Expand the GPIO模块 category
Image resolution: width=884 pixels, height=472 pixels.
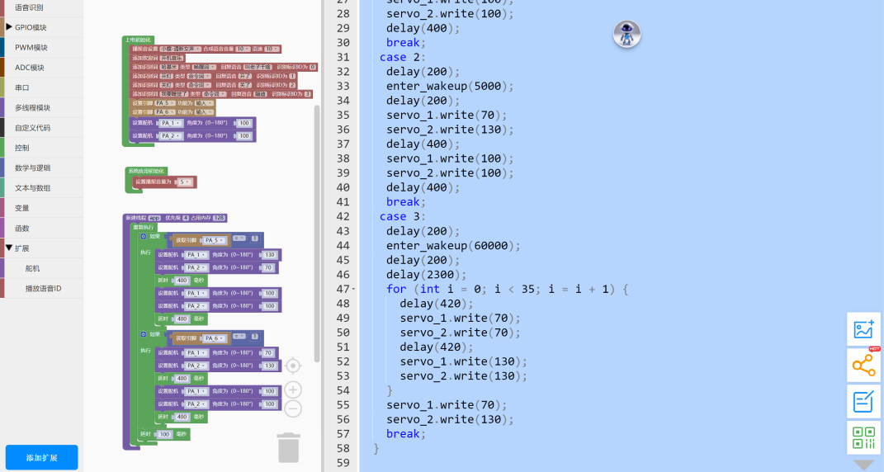[x=9, y=27]
